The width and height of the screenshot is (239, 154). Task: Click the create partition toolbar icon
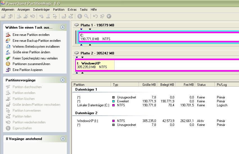19,16
